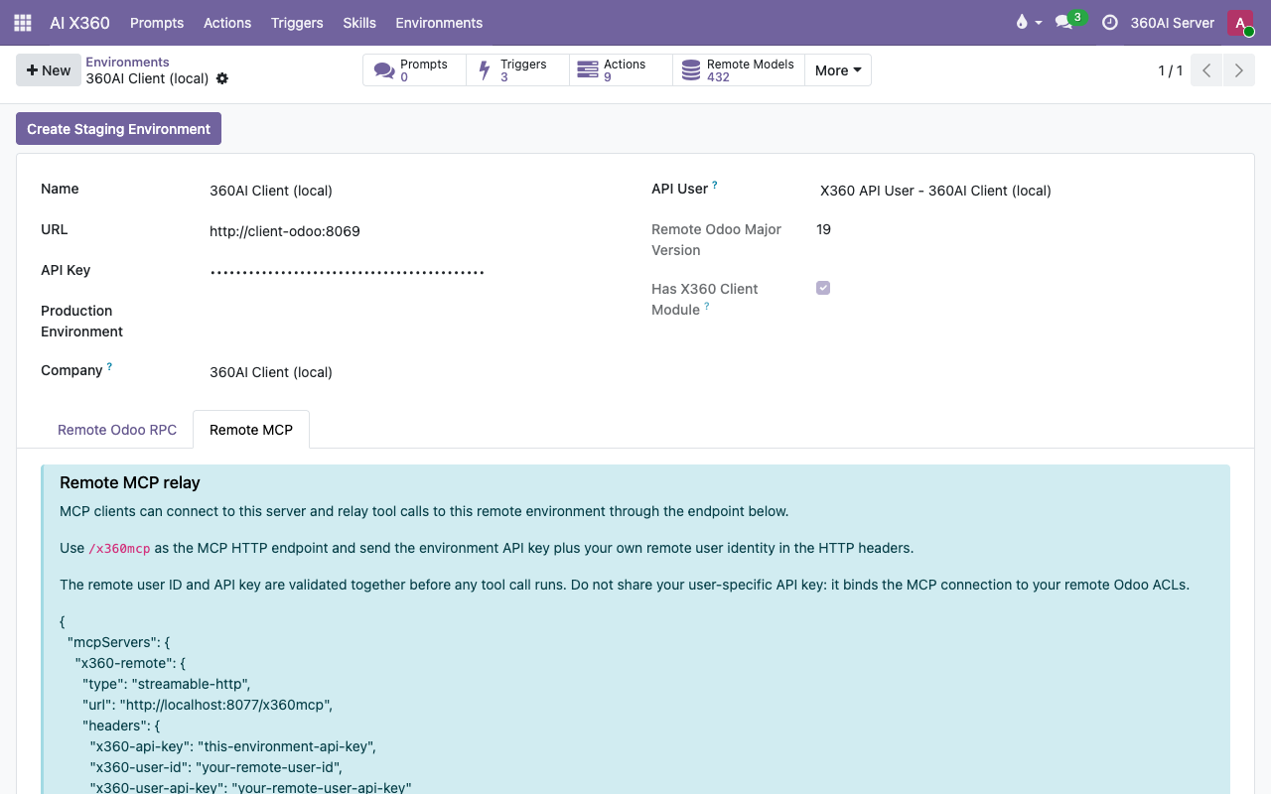Screen dimensions: 1271x794
Task: Open the Environments menu in the navbar
Action: pos(439,23)
